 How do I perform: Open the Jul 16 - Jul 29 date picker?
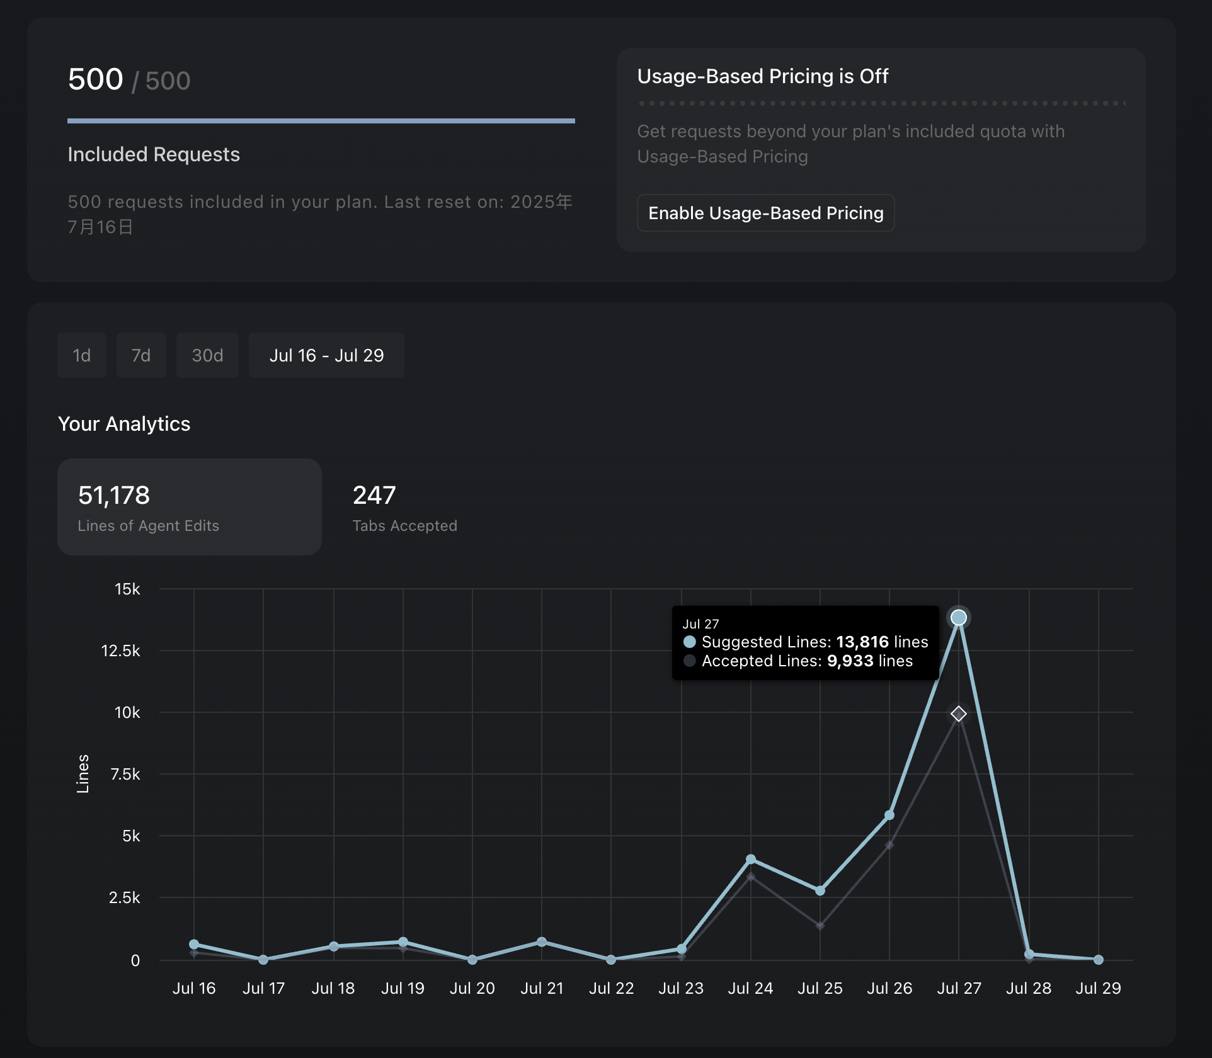326,355
